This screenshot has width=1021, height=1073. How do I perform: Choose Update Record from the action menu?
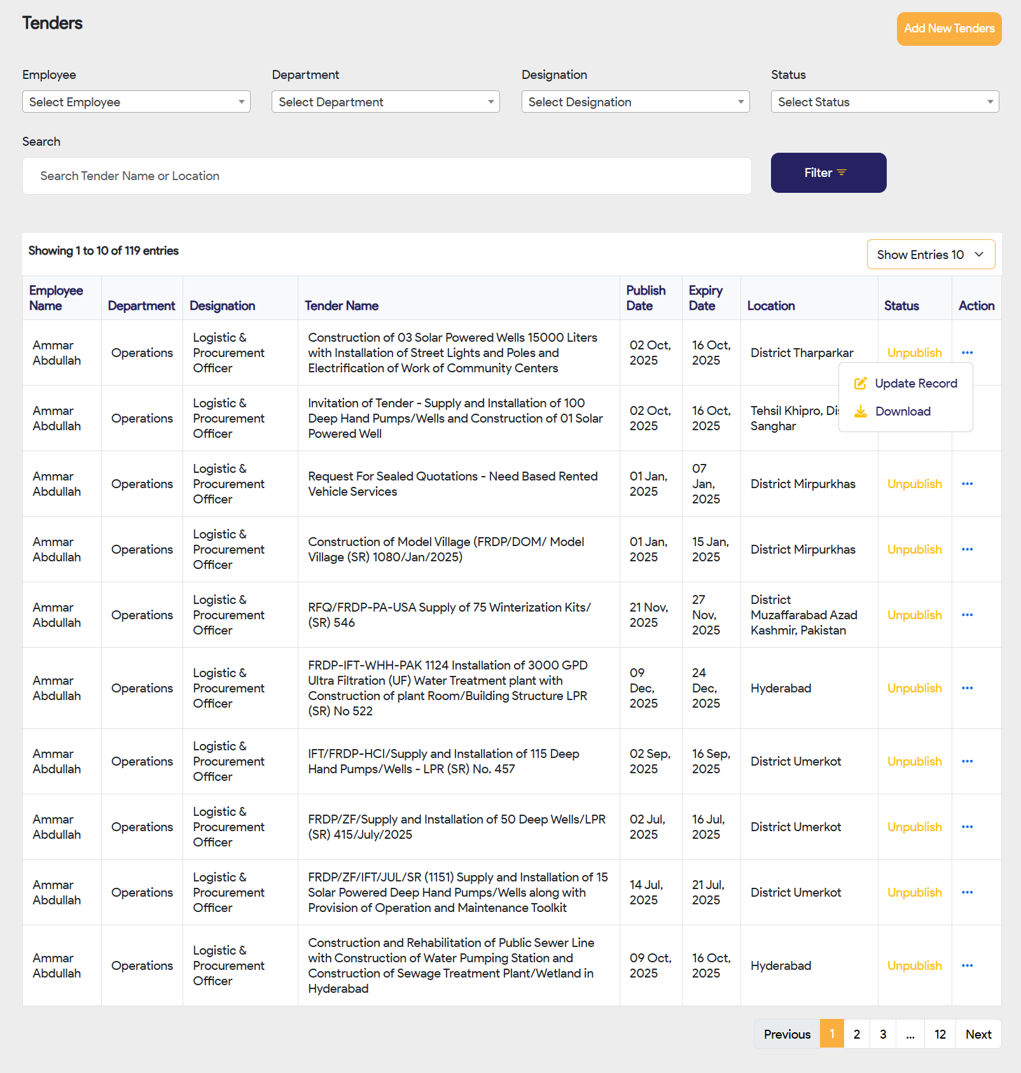915,383
